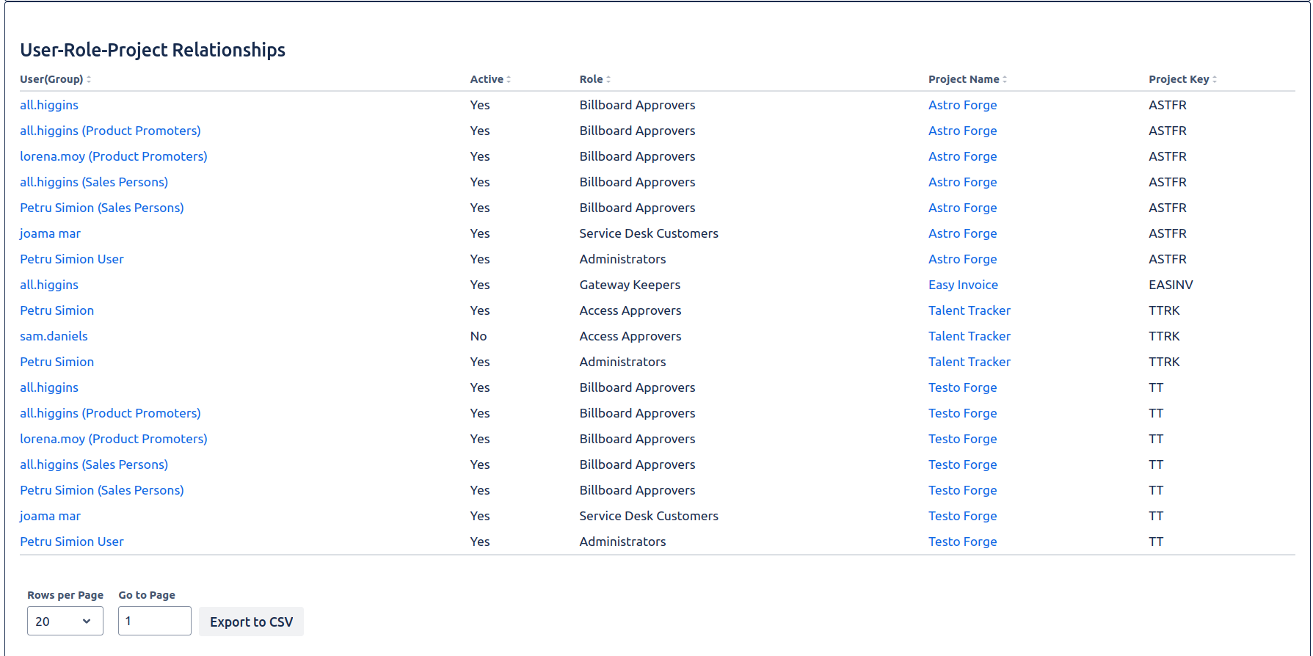Click the Go to Page input field
1313x656 pixels.
154,622
